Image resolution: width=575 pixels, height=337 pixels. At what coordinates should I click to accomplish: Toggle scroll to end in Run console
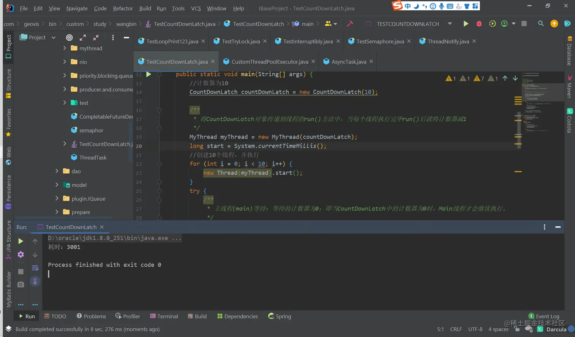tap(35, 281)
